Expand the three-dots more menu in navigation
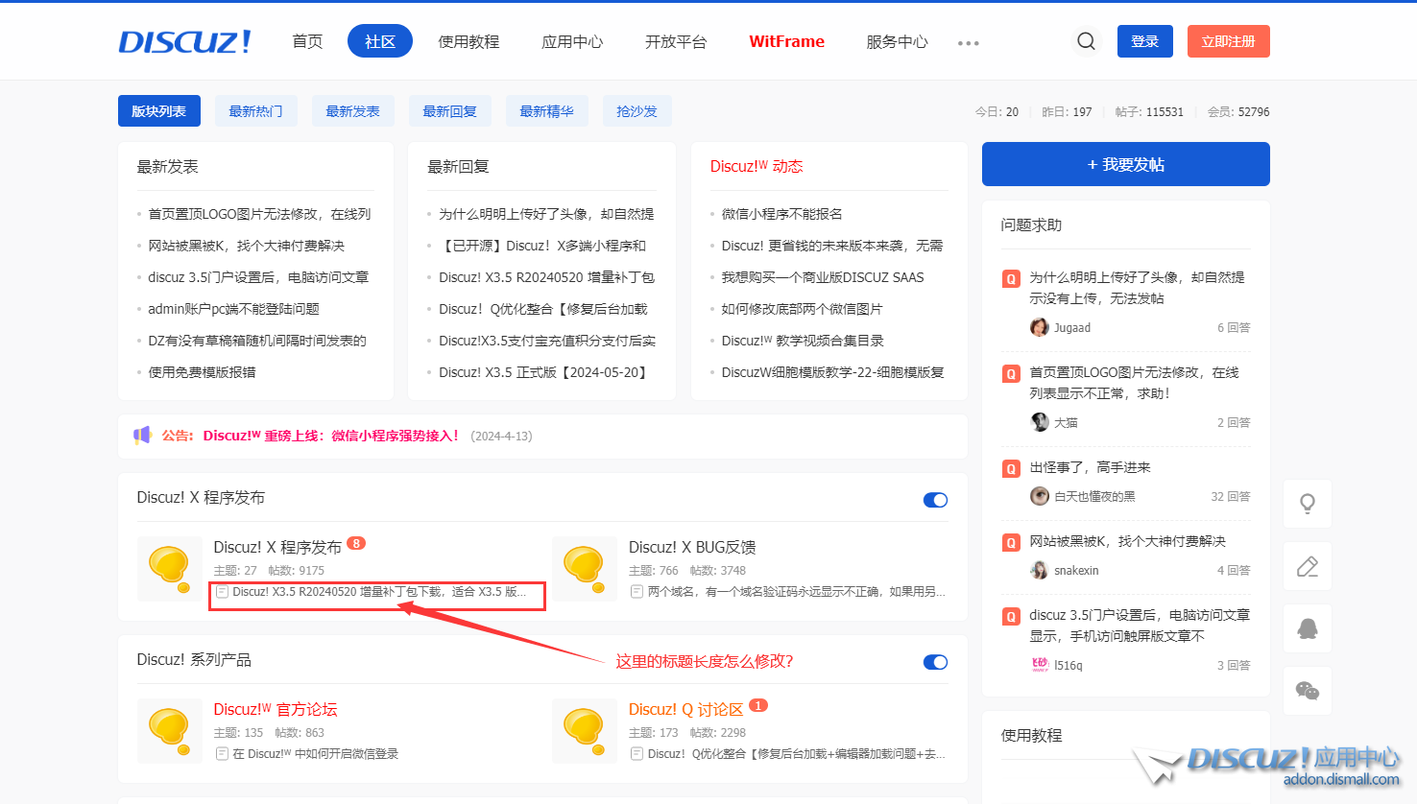Screen dimensions: 1417x804 coord(969,43)
